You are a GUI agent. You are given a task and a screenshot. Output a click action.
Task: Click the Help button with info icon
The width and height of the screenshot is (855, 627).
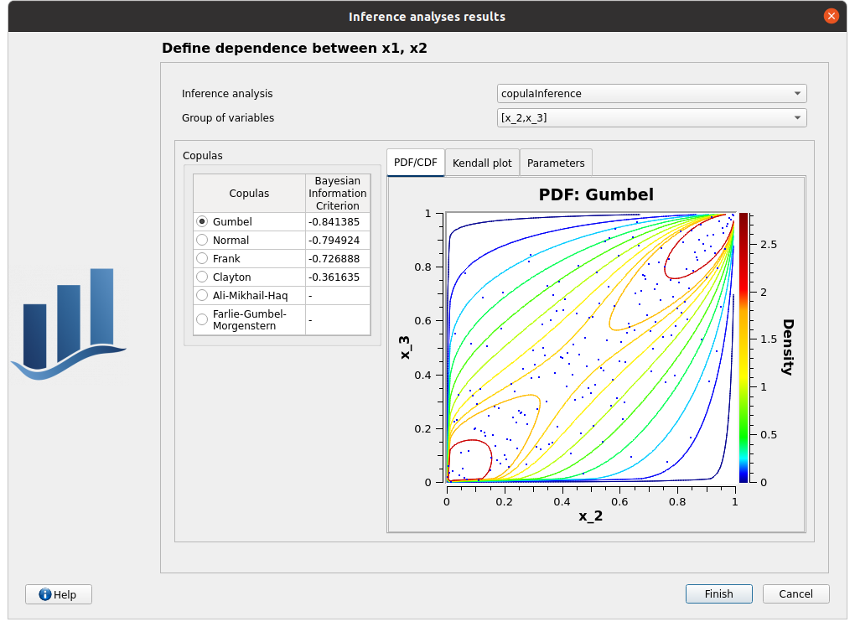[59, 594]
